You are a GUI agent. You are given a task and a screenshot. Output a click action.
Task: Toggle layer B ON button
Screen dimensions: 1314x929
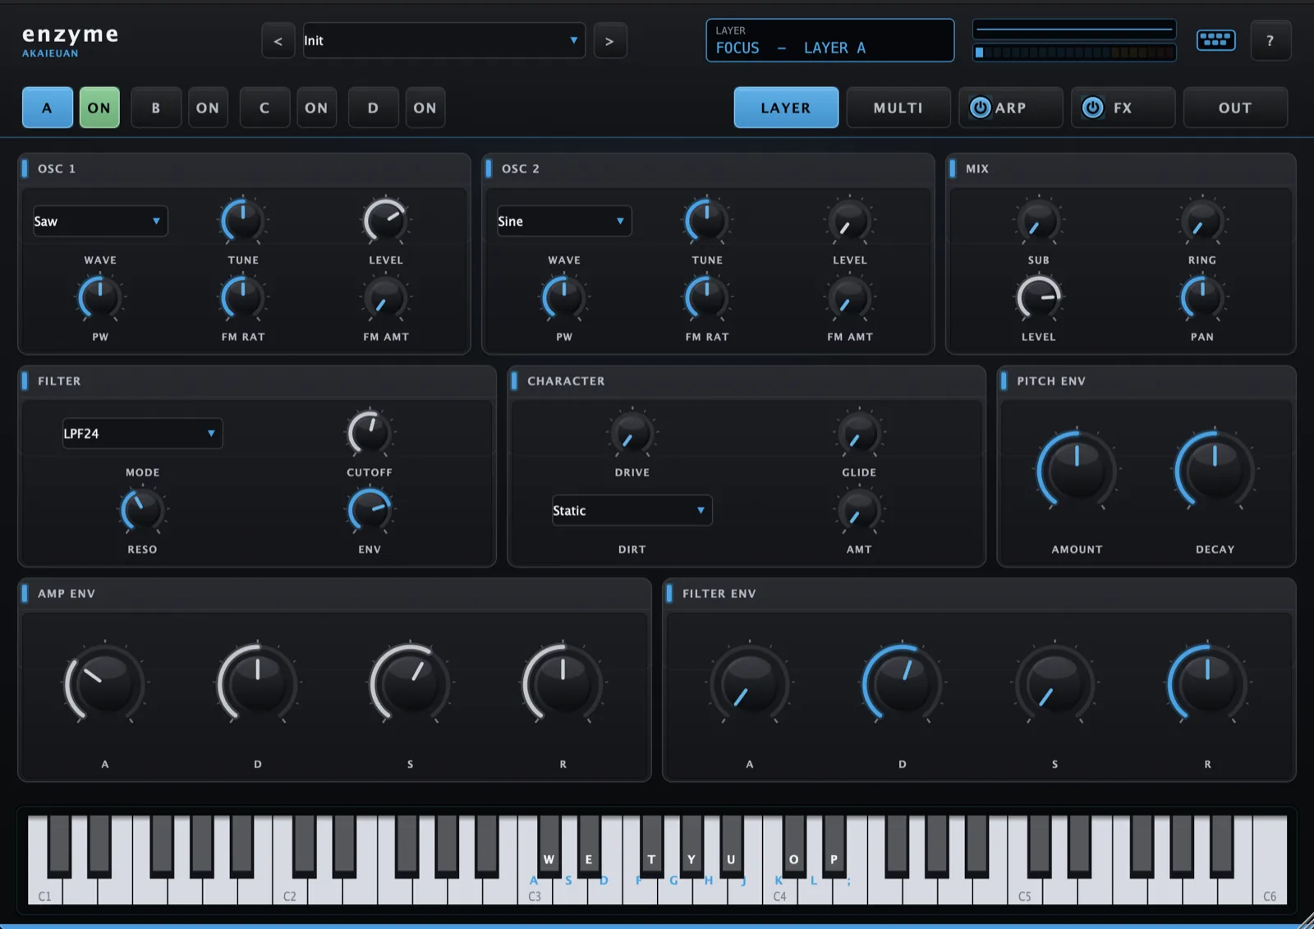(208, 108)
